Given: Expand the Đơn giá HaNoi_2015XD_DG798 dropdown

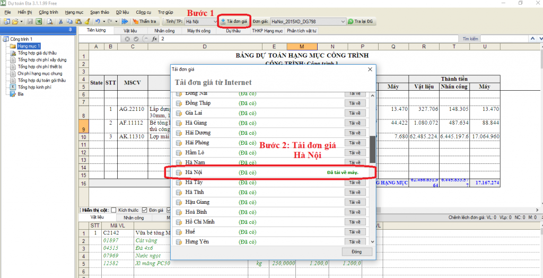Looking at the screenshot, I should pyautogui.click(x=342, y=21).
